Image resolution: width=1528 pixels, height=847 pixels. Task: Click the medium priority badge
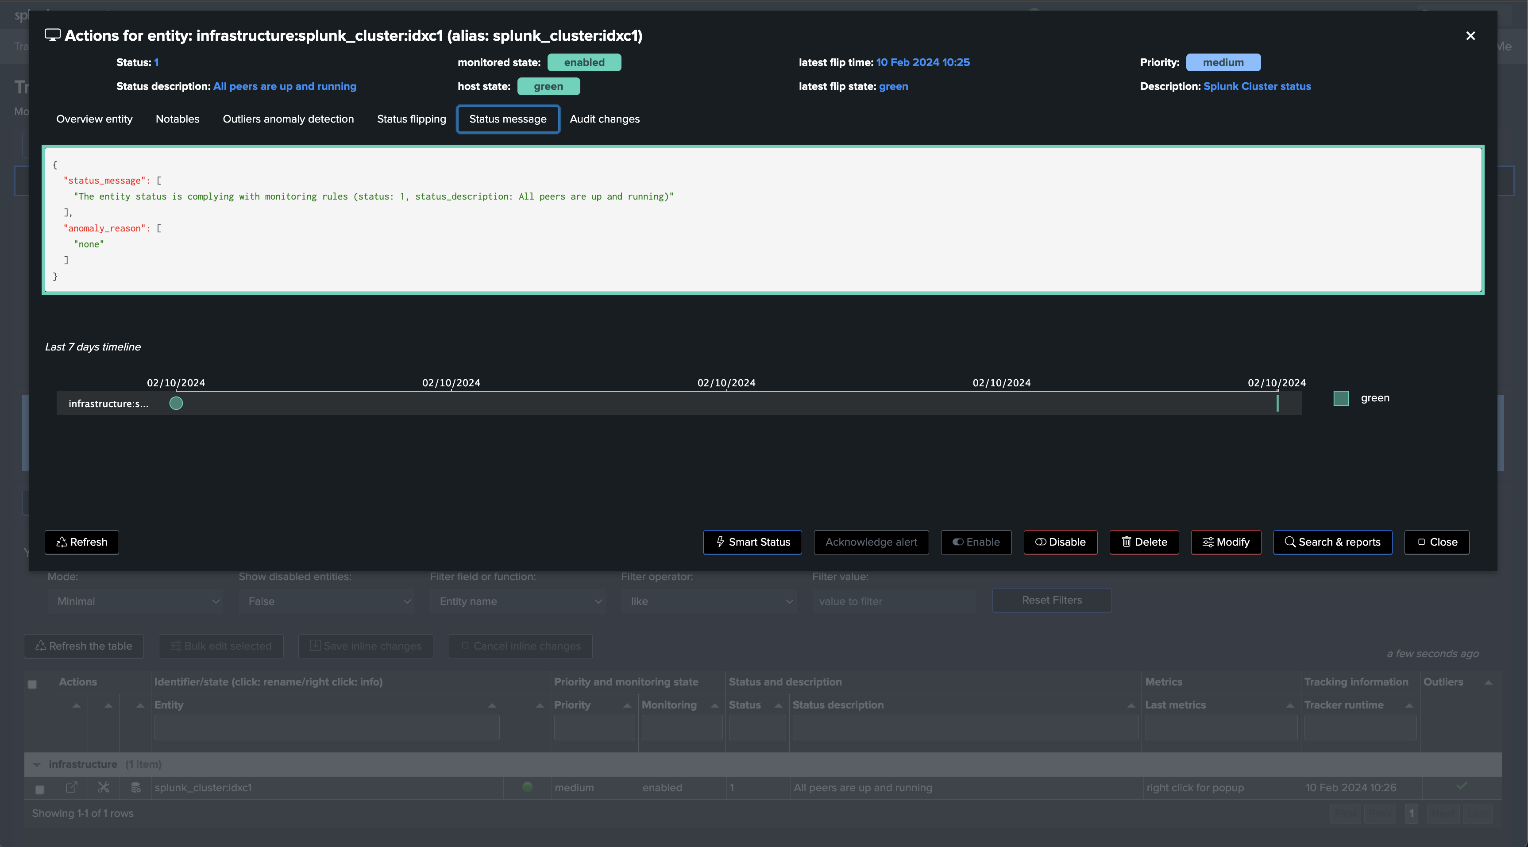(x=1223, y=62)
